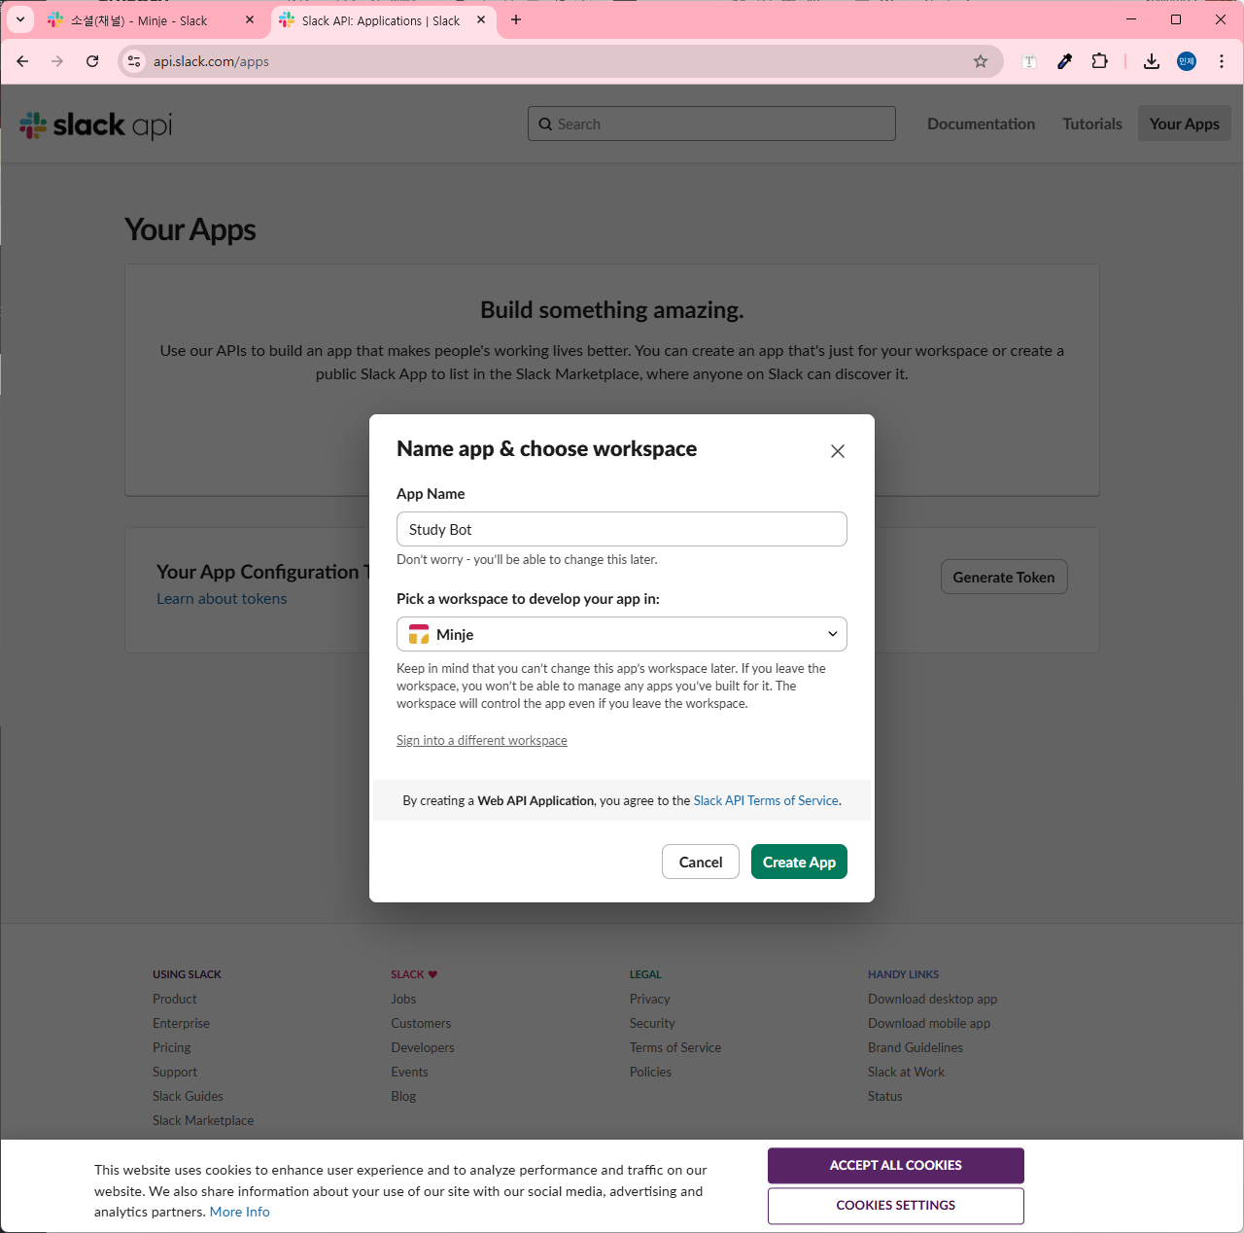Open the Customers footer link
The height and width of the screenshot is (1233, 1244).
click(x=421, y=1023)
